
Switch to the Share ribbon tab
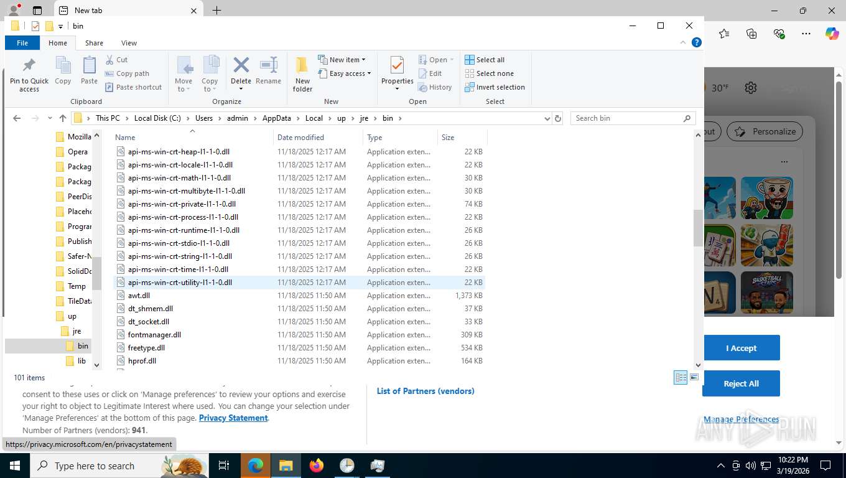(94, 43)
